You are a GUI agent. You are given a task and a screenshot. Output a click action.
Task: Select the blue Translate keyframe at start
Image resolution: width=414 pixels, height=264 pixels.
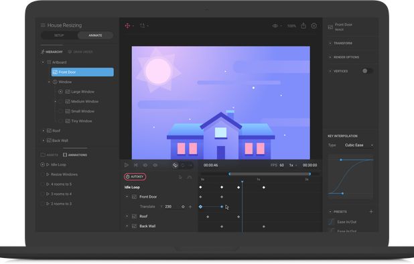(200, 207)
